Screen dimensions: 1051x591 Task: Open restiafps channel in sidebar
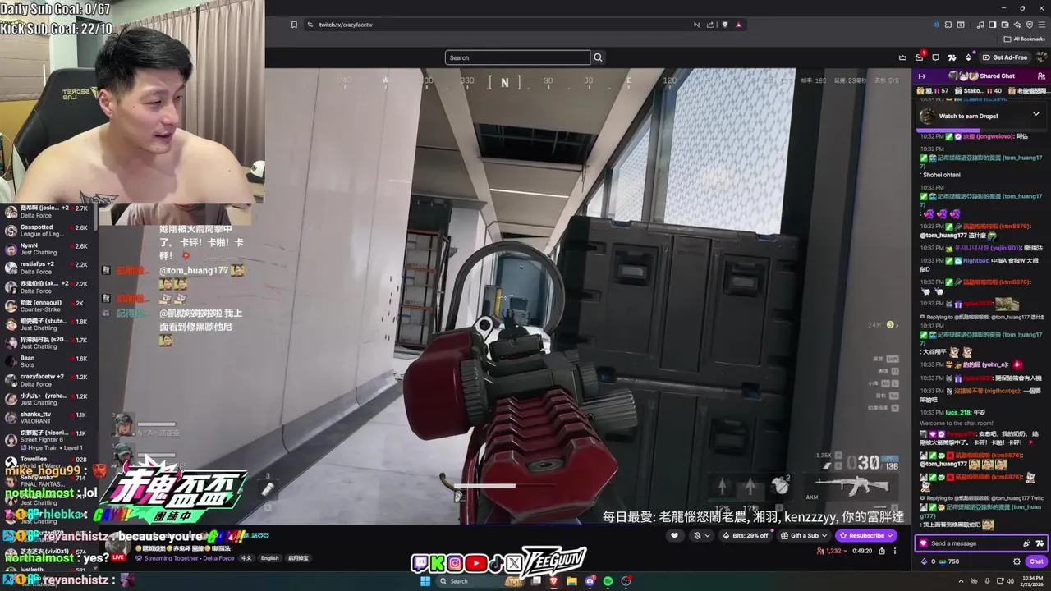coord(49,268)
